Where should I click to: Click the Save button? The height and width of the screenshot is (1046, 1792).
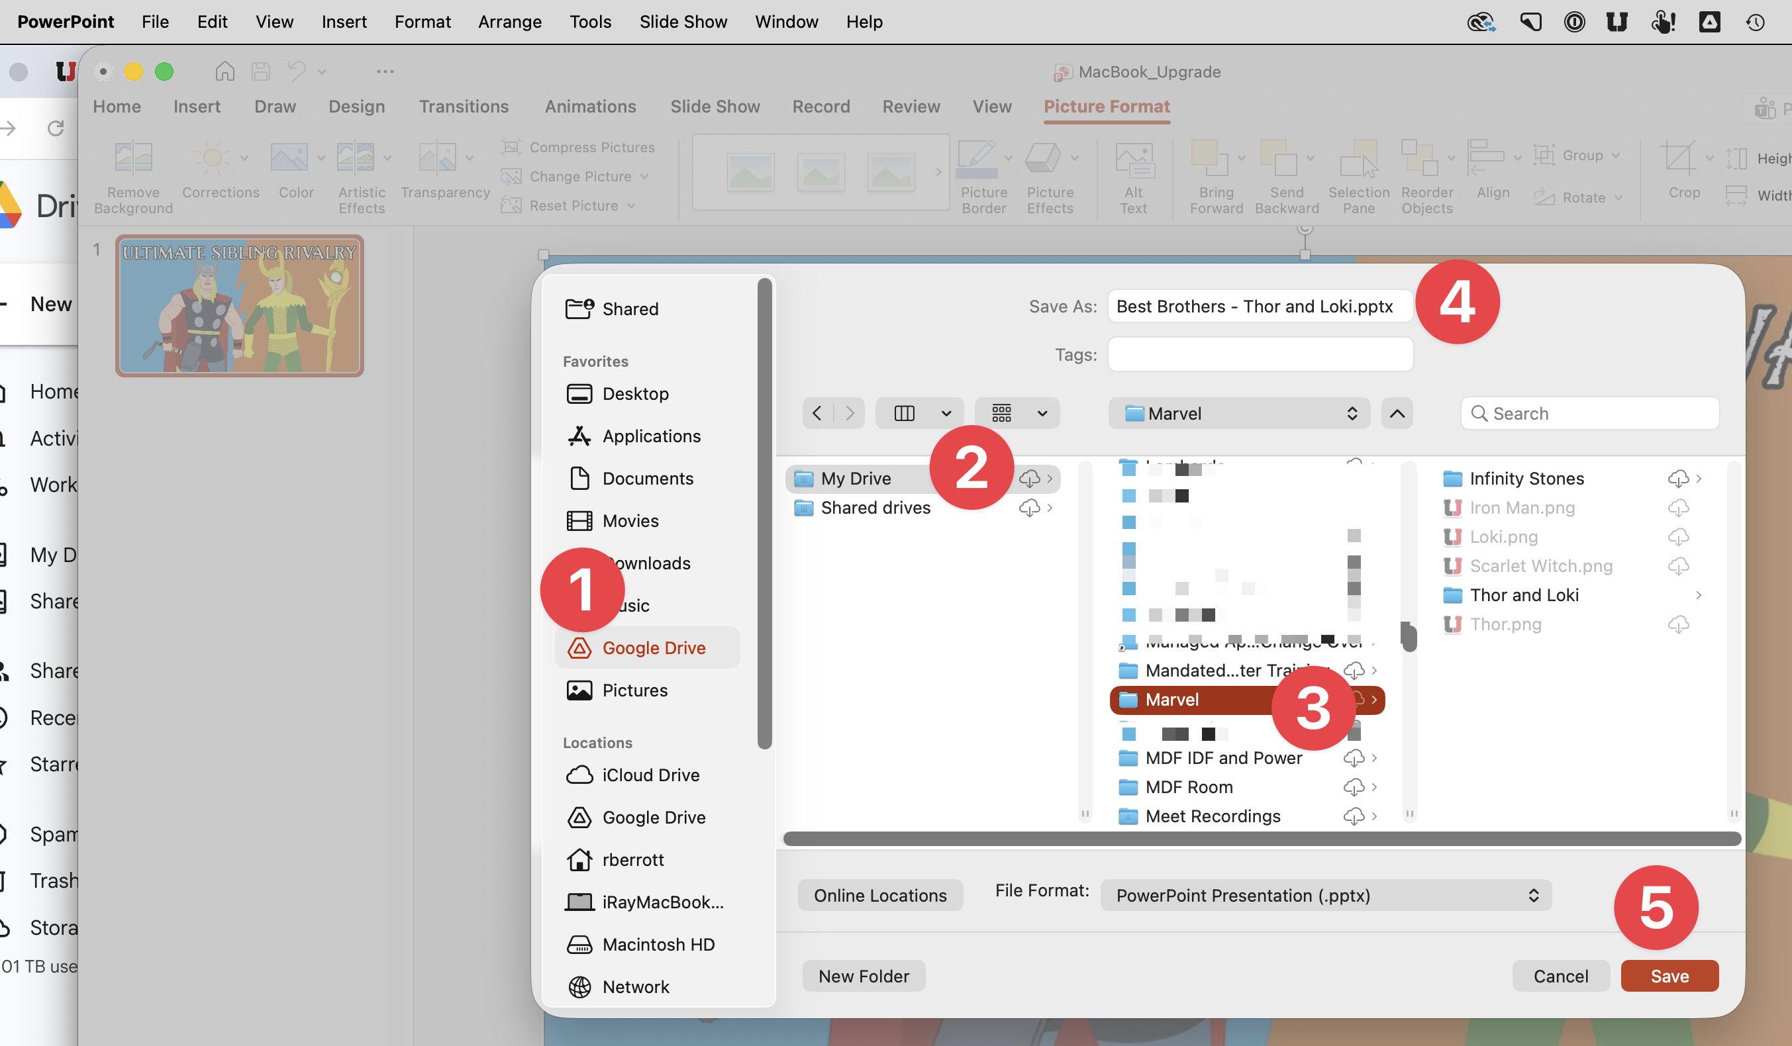(1669, 976)
